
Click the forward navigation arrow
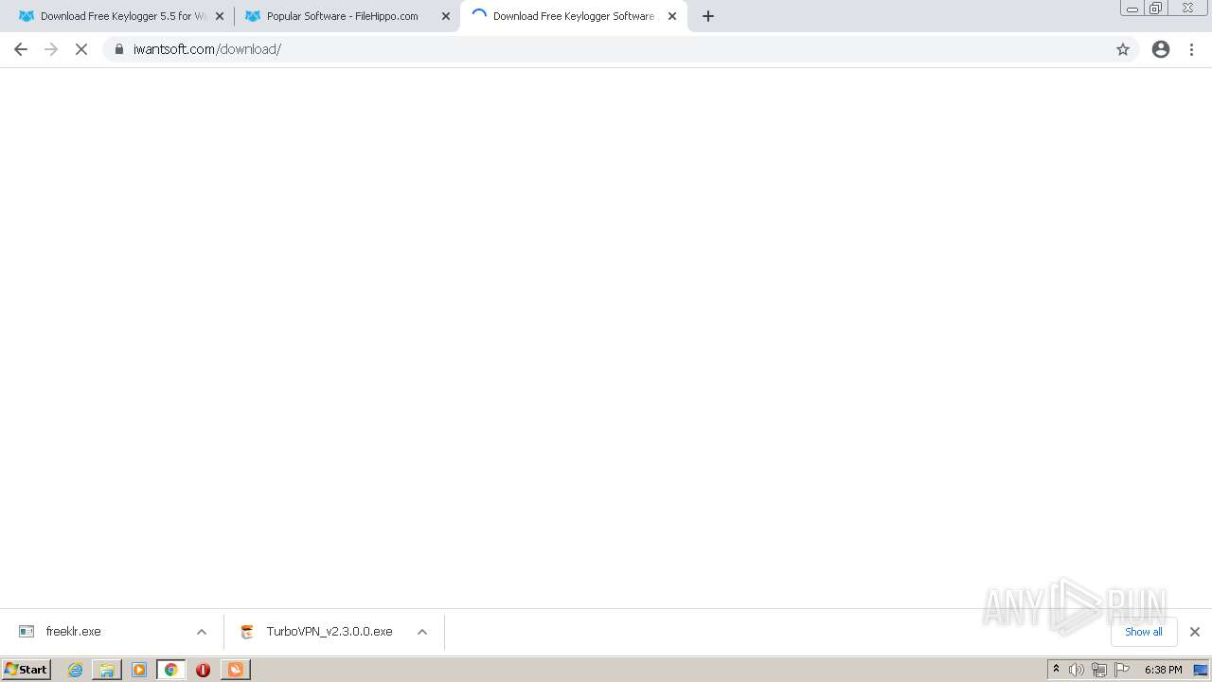click(51, 49)
